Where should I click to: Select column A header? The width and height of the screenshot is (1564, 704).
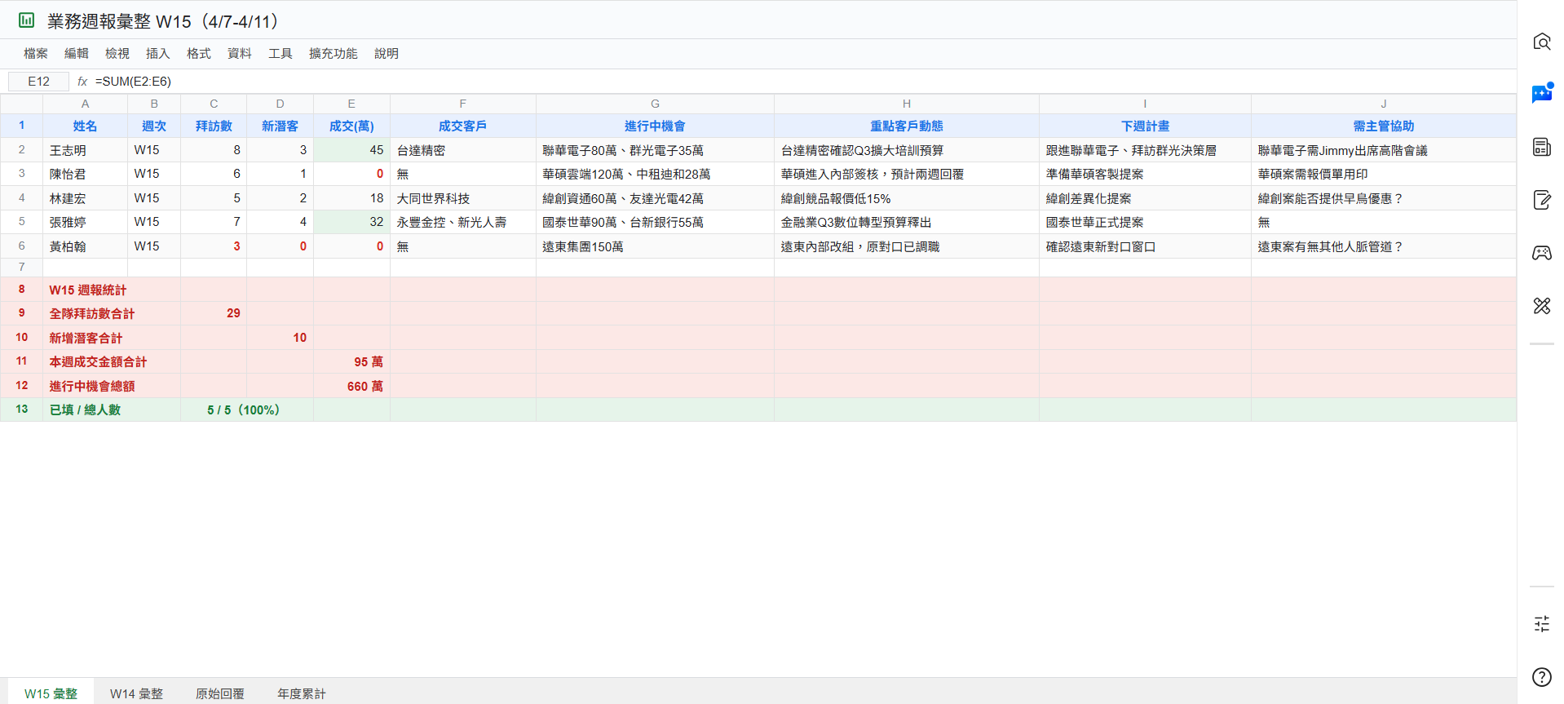[85, 104]
